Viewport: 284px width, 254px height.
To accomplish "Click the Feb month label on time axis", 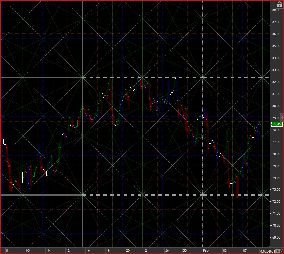I will (x=206, y=250).
